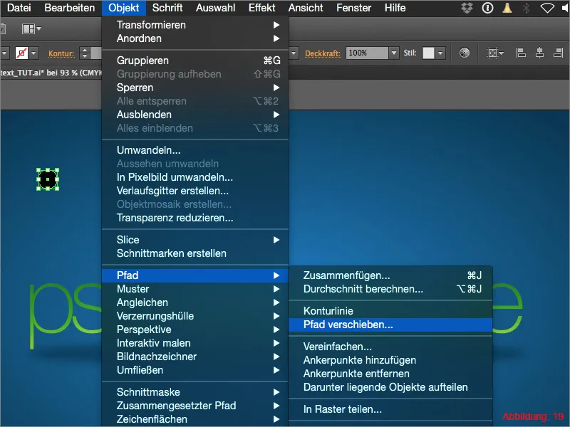Expand the Anordnen submenu
570x427 pixels.
[195, 38]
